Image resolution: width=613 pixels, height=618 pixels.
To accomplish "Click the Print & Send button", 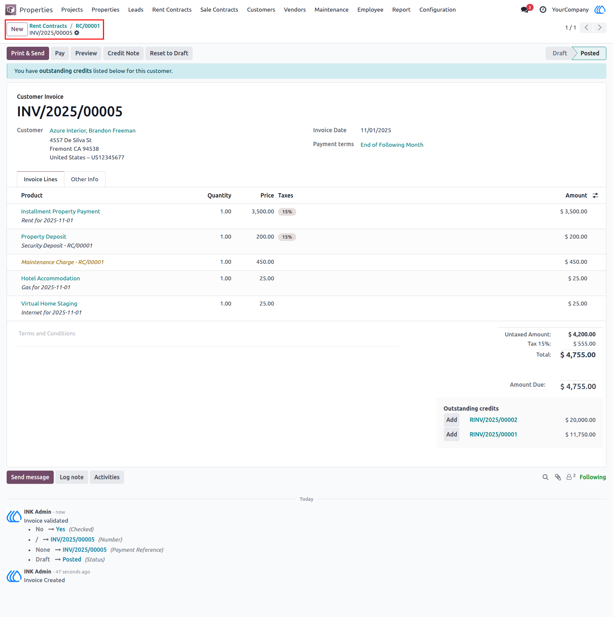I will [28, 53].
